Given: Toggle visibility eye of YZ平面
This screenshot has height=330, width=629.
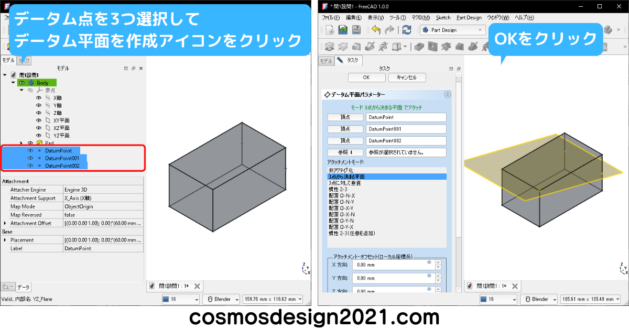Looking at the screenshot, I should (x=39, y=135).
